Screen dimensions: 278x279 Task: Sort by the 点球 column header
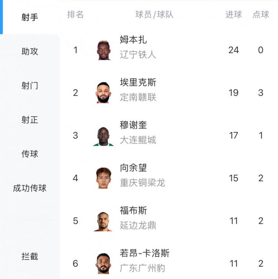pos(261,14)
